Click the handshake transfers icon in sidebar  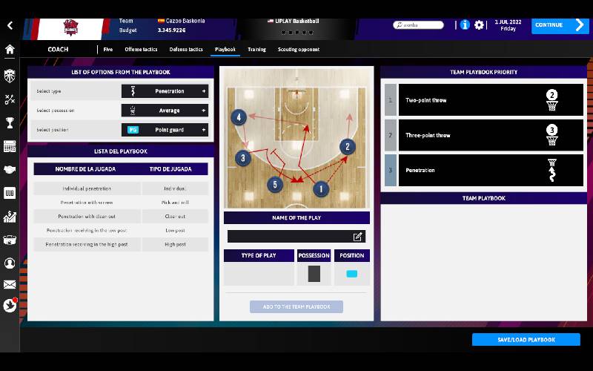[x=10, y=170]
